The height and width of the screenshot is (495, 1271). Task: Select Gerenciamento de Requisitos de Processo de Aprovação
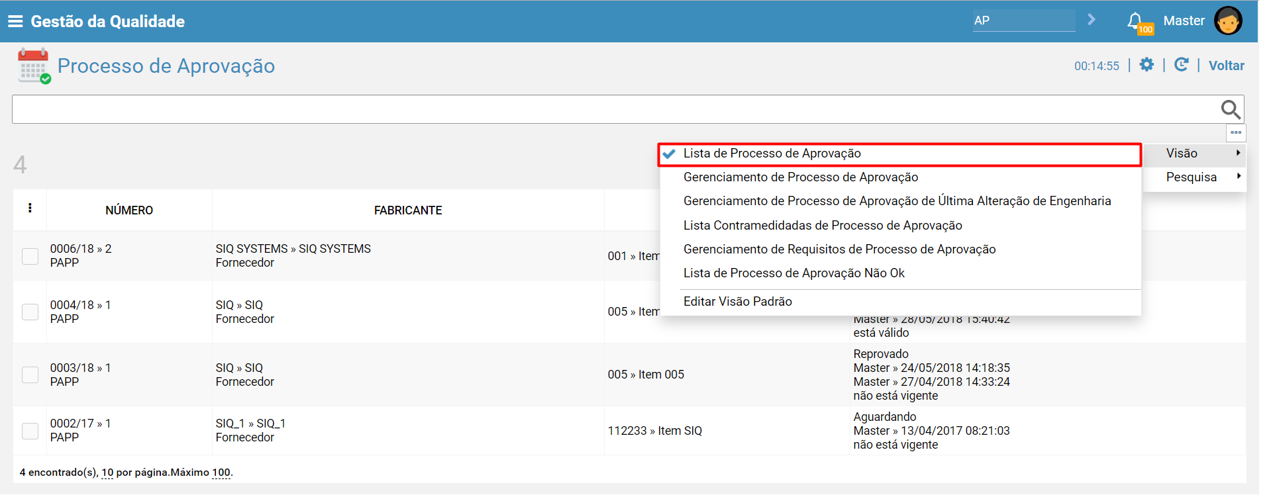click(x=839, y=249)
